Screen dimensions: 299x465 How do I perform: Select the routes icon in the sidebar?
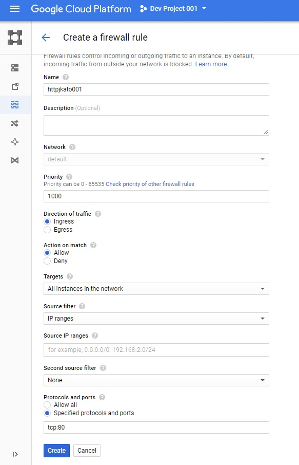[15, 123]
